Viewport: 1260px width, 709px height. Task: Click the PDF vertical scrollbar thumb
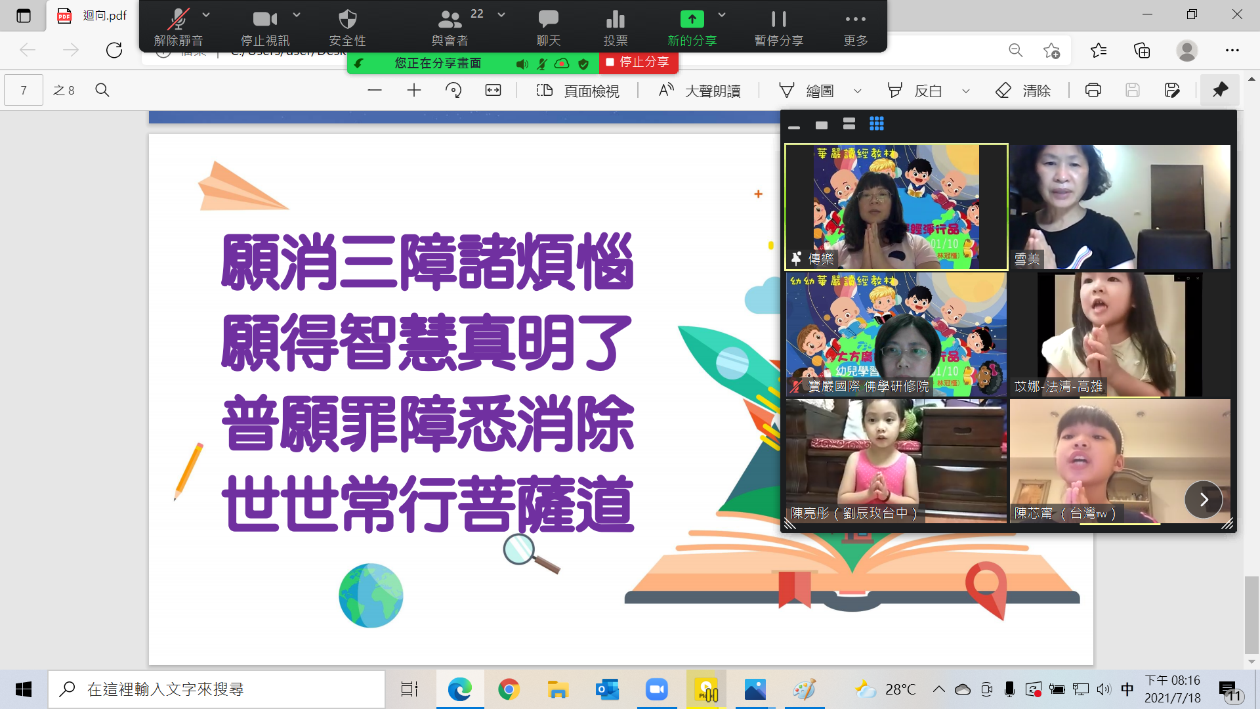(x=1251, y=614)
